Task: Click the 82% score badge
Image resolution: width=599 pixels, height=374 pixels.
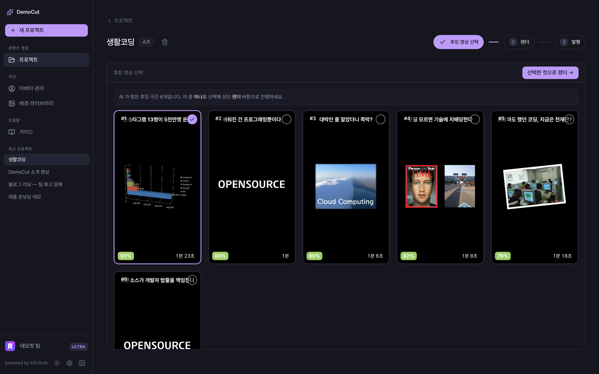Action: (408, 256)
